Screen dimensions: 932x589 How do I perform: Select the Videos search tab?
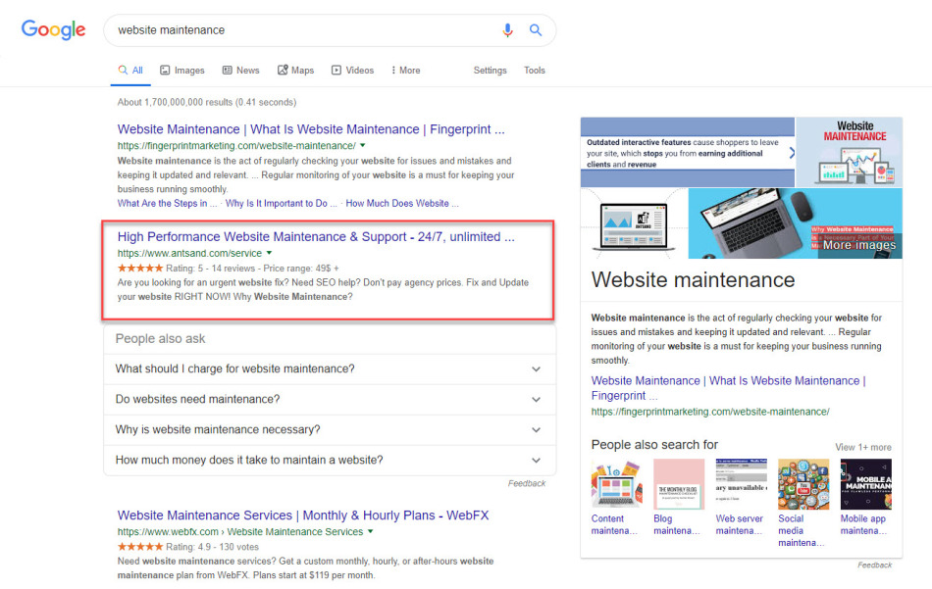pyautogui.click(x=352, y=71)
